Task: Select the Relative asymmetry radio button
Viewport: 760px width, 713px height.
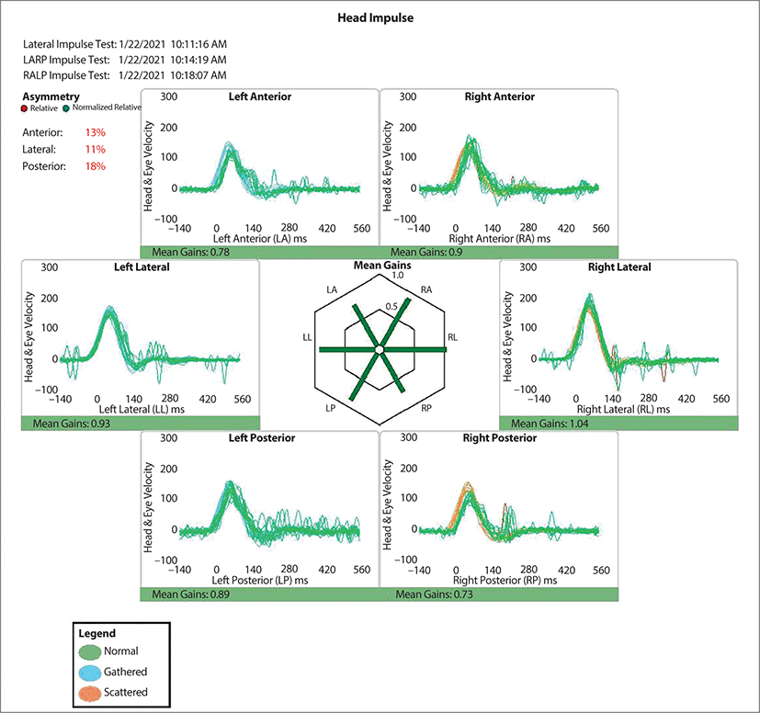Action: tap(24, 108)
